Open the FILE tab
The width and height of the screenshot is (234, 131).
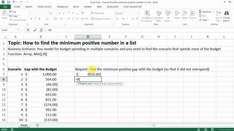5,7
